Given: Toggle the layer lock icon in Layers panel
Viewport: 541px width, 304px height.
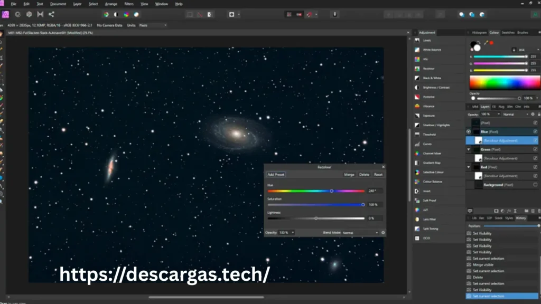Looking at the screenshot, I should click(x=539, y=114).
